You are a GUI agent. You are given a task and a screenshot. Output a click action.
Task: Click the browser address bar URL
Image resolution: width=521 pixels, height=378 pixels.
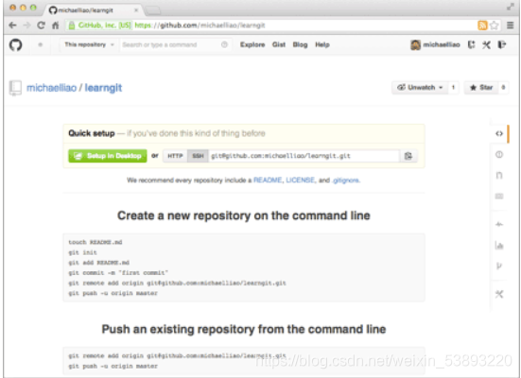click(x=200, y=26)
